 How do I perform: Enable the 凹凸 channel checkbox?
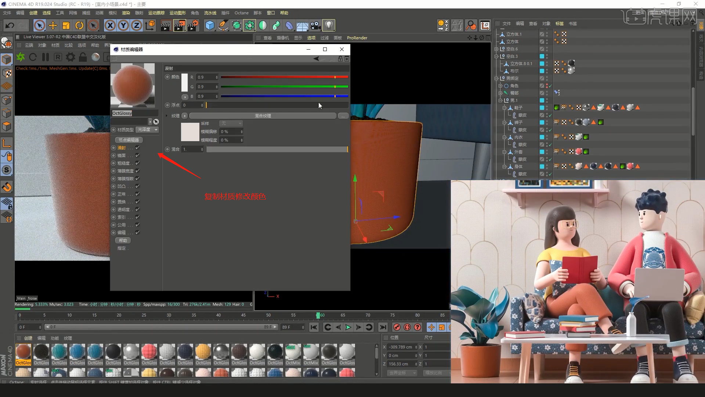click(x=137, y=186)
